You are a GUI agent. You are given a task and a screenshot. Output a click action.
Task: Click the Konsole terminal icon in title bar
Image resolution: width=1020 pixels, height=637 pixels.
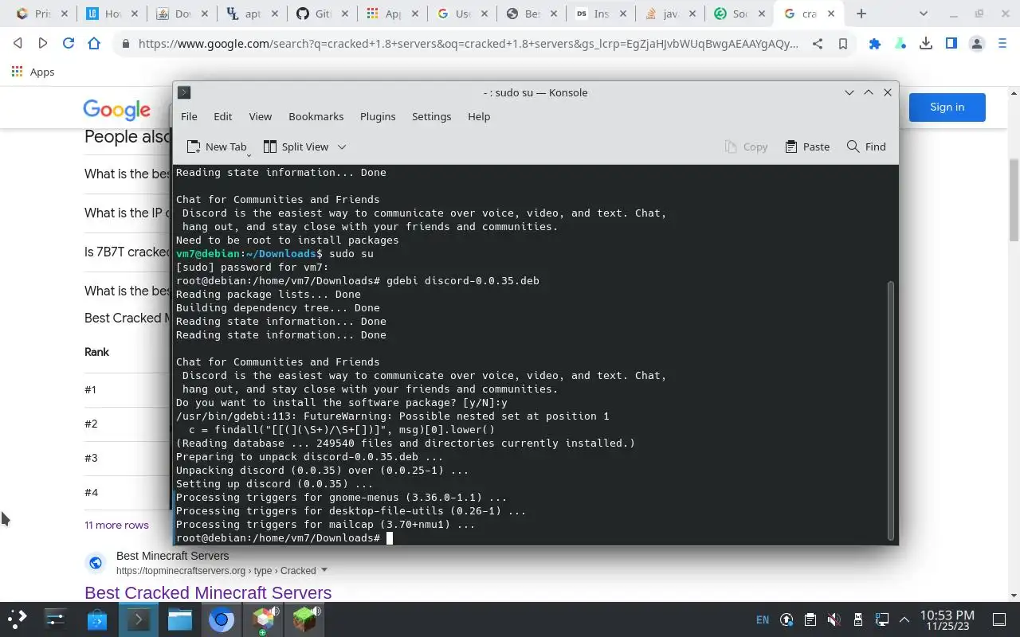[x=184, y=92]
